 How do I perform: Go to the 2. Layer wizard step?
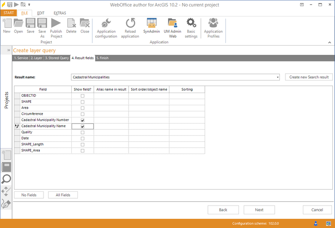pyautogui.click(x=36, y=58)
